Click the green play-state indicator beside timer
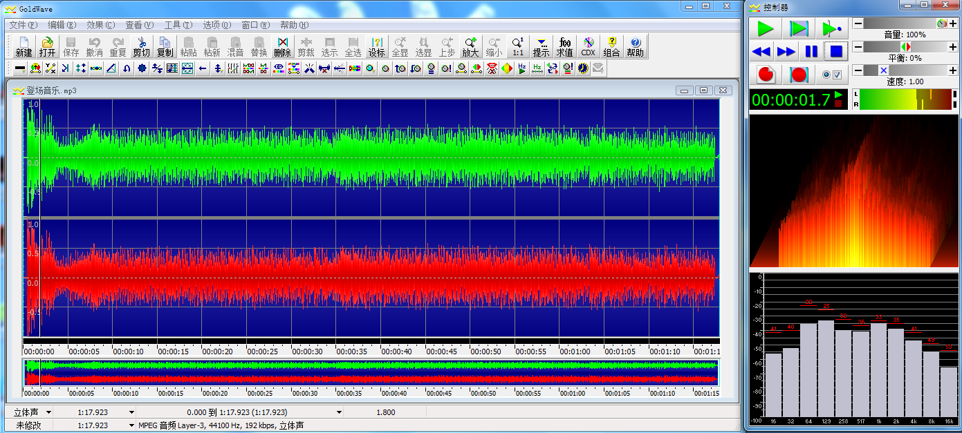962x433 pixels. (x=838, y=94)
